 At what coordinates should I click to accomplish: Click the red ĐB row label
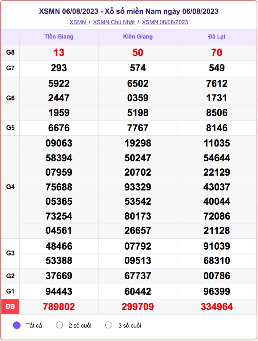[x=10, y=306]
